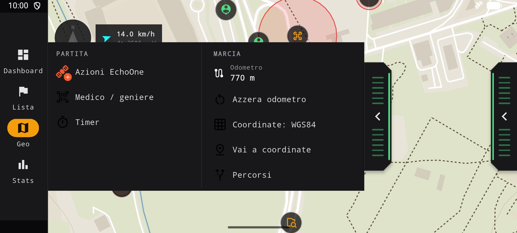This screenshot has width=517, height=233.
Task: Open the Dashboard tab
Action: click(23, 61)
